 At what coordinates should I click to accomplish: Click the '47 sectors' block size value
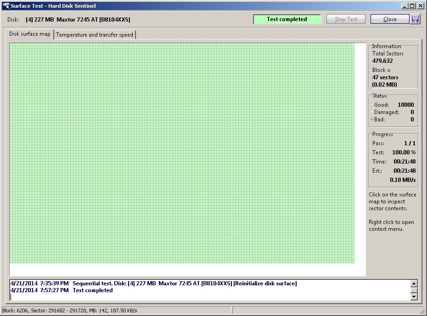click(385, 77)
